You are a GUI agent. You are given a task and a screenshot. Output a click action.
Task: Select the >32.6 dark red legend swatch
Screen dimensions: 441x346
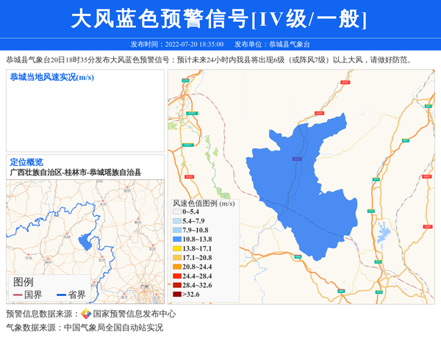(x=176, y=295)
